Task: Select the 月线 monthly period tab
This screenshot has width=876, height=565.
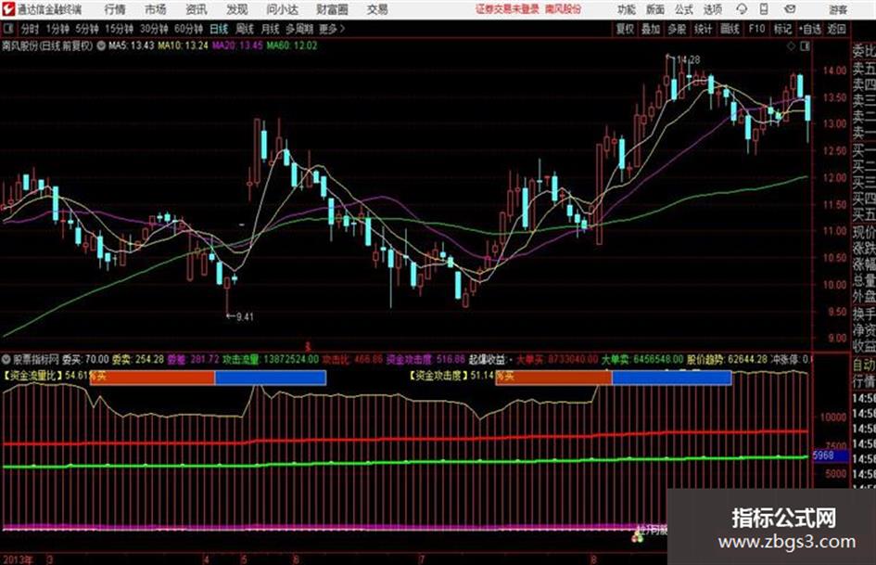Action: pos(270,29)
